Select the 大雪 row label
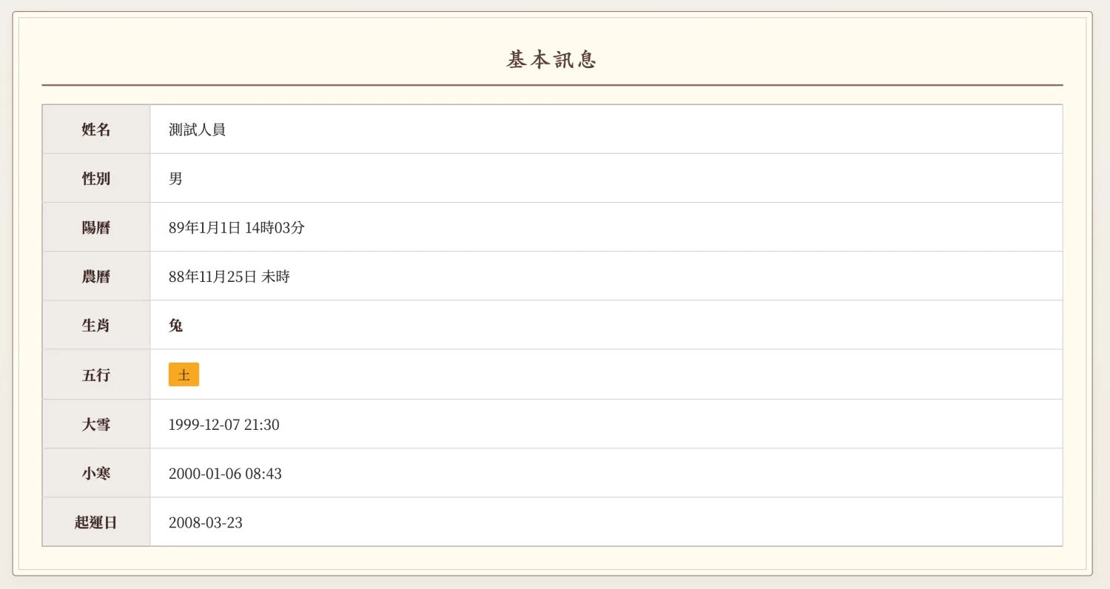The height and width of the screenshot is (589, 1110). (x=96, y=424)
